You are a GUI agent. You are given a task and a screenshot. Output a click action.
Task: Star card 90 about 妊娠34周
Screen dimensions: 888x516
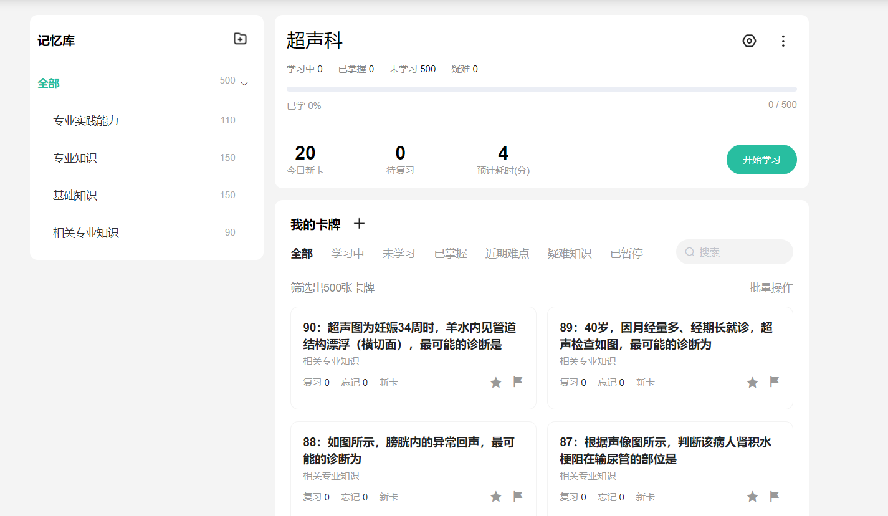click(x=496, y=382)
